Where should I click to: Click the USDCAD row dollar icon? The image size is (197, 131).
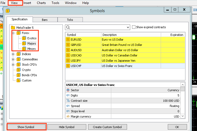click(68, 55)
